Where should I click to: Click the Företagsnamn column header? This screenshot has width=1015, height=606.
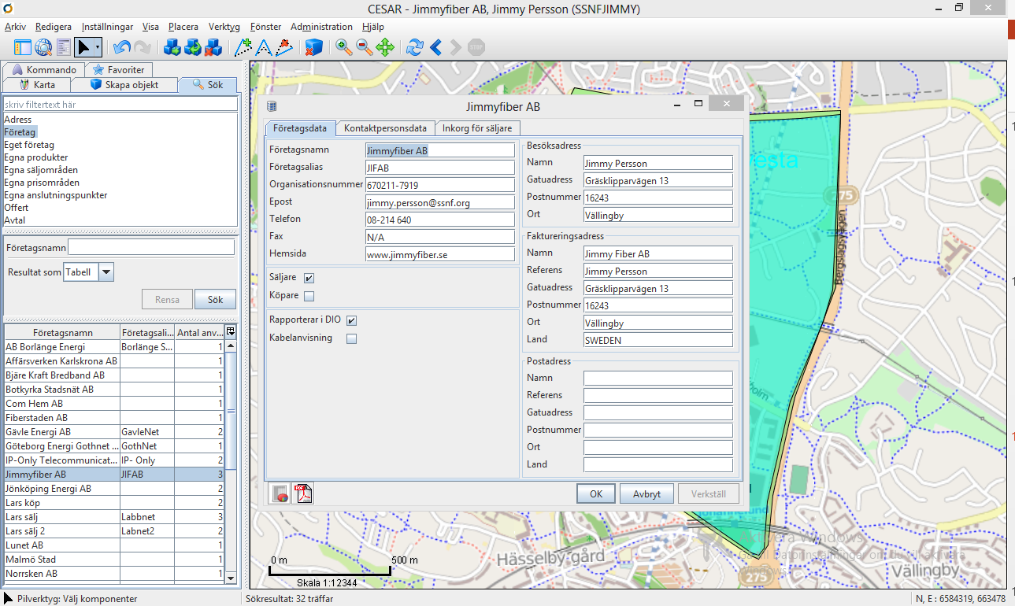tap(62, 332)
